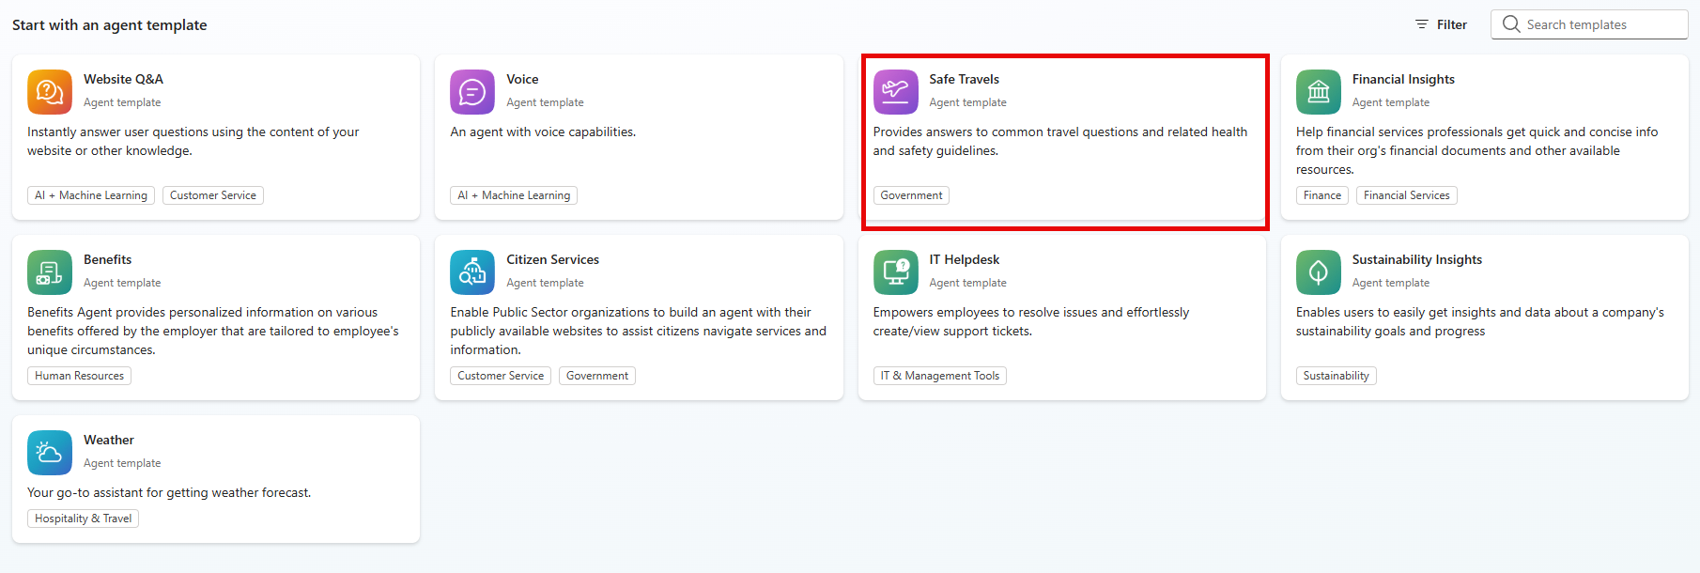The image size is (1700, 573).
Task: Open the Financial Insights template title
Action: point(1403,79)
